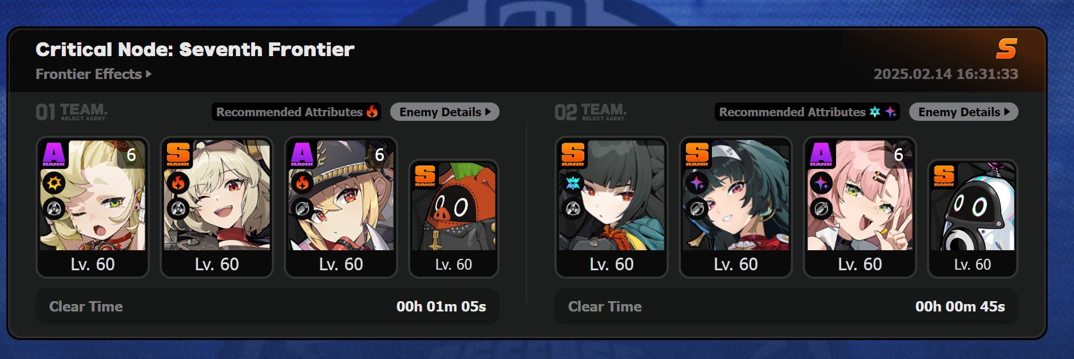
Task: Click Team 01 Recommended Attributes label
Action: [289, 112]
